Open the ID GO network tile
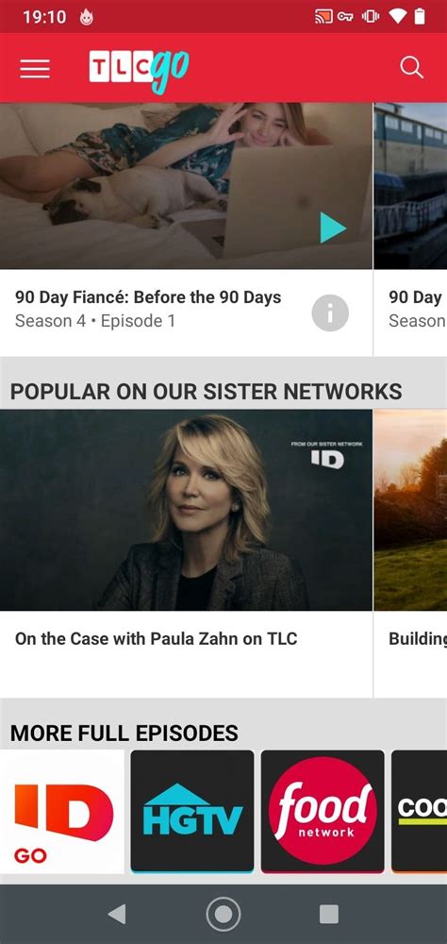The width and height of the screenshot is (447, 944). coord(62,812)
